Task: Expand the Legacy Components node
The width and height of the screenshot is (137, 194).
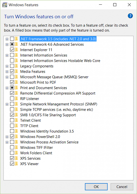Action: 7,66
